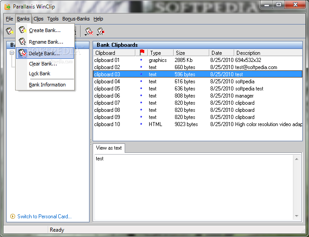This screenshot has width=309, height=237.
Task: Click inside the text preview containing 'test'
Action: click(x=194, y=187)
